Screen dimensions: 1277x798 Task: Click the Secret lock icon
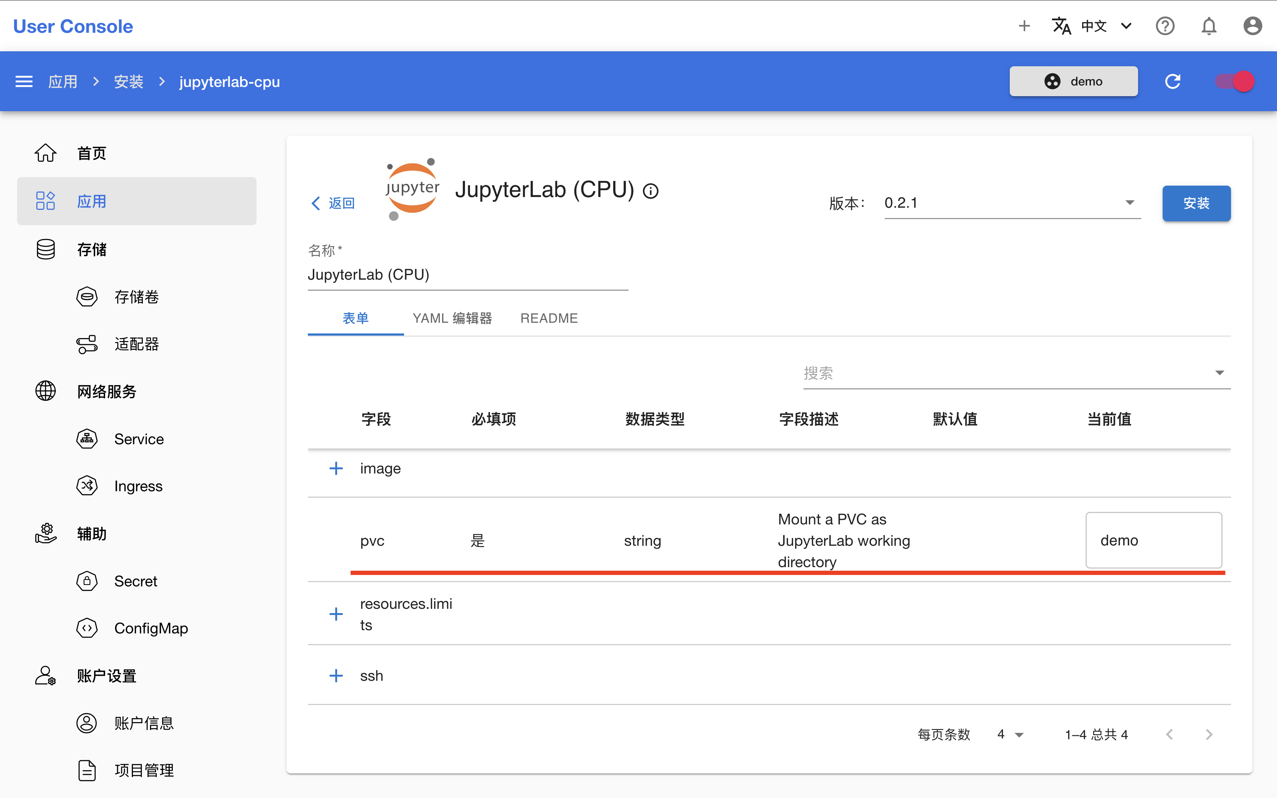coord(87,581)
